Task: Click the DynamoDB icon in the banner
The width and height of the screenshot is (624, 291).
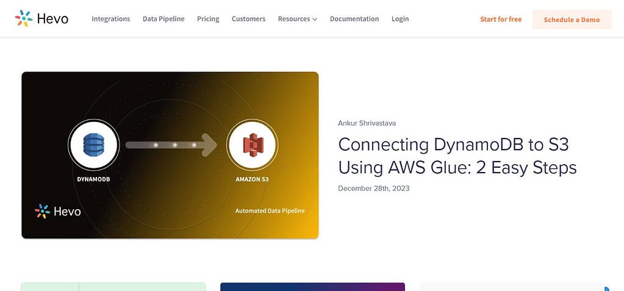Action: coord(93,145)
